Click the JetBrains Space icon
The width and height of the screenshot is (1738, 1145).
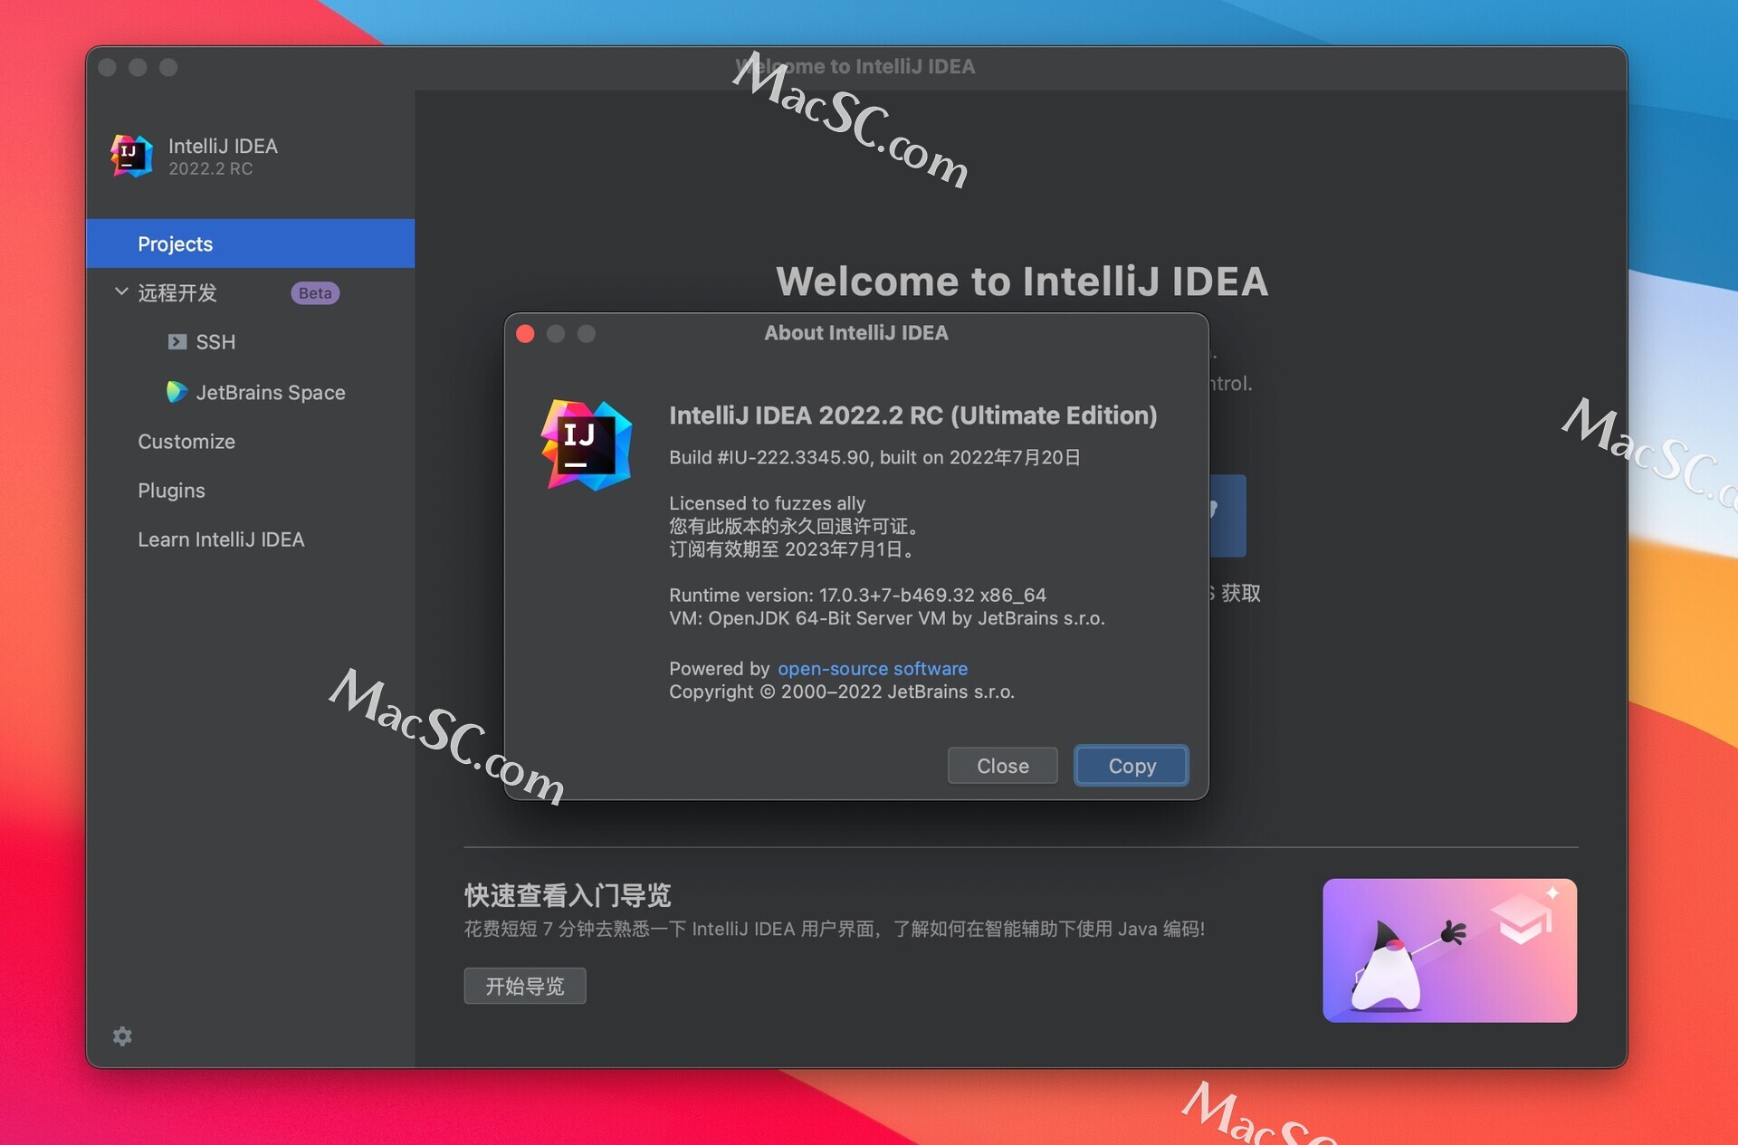tap(177, 392)
